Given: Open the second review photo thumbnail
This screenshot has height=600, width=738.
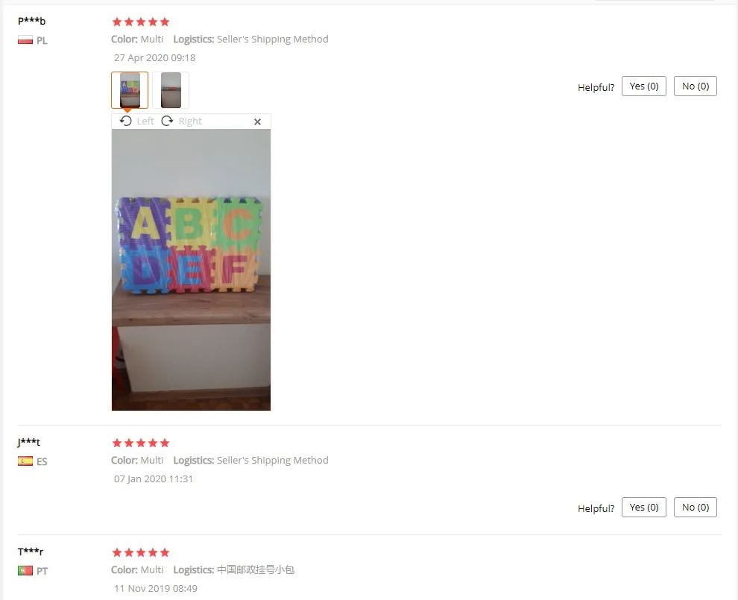Looking at the screenshot, I should (x=171, y=90).
